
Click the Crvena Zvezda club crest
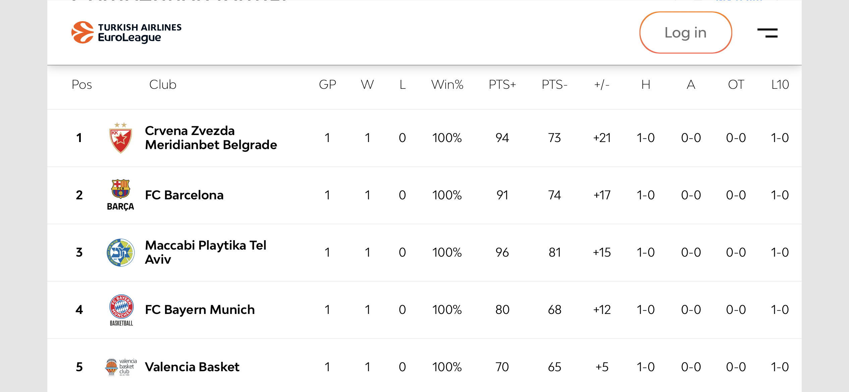pyautogui.click(x=121, y=138)
